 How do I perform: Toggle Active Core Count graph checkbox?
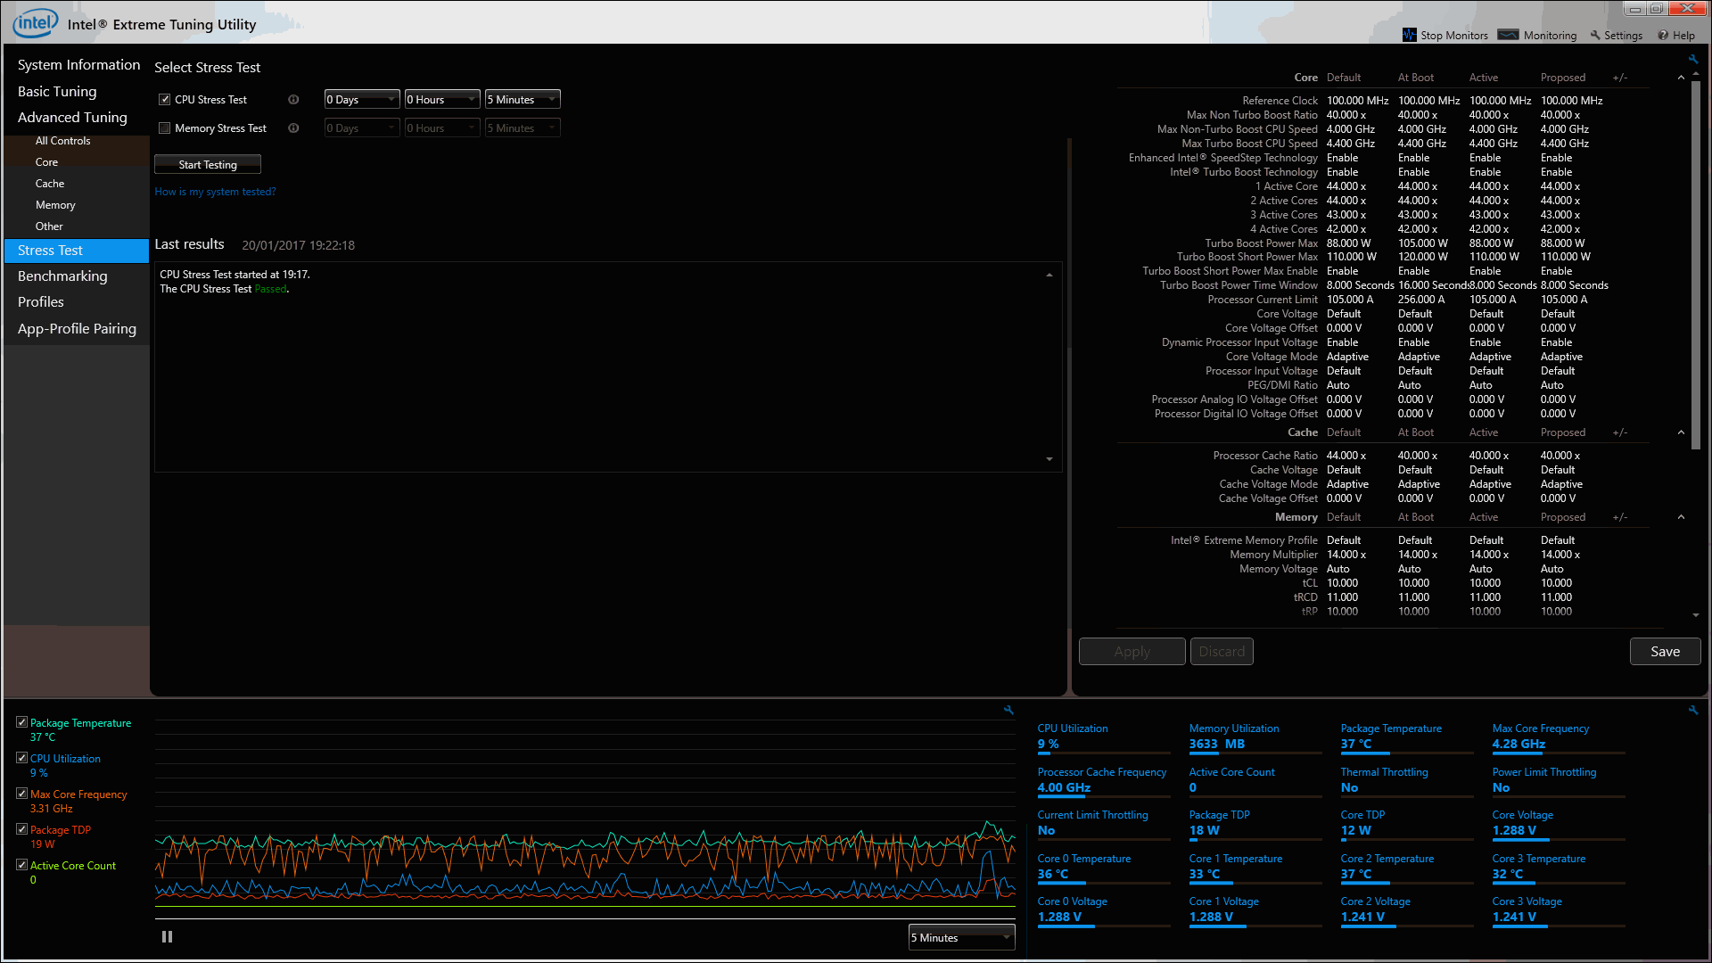coord(21,864)
